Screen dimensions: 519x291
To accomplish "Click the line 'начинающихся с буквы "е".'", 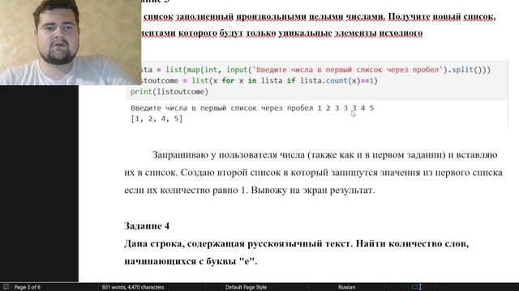I will pos(191,261).
